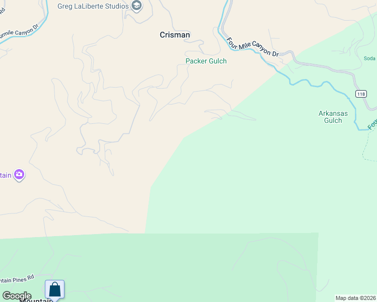Open the Greg LaLiberte Studios label

click(x=93, y=6)
